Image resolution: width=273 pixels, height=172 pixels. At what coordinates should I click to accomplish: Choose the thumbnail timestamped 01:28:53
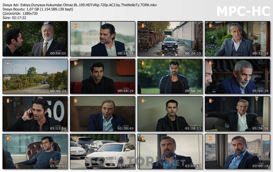click(170, 114)
